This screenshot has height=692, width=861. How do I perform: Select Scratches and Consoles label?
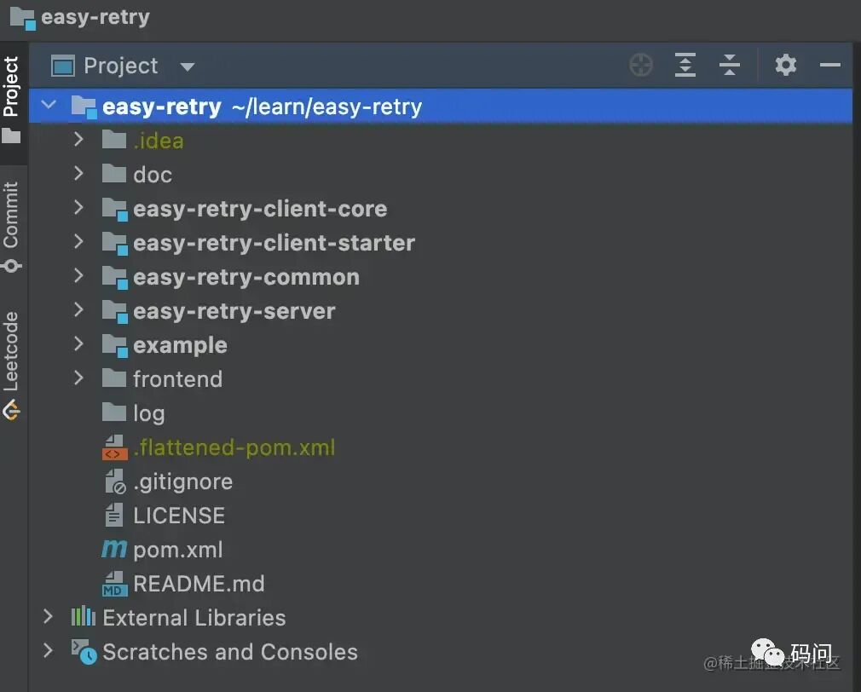(x=229, y=652)
